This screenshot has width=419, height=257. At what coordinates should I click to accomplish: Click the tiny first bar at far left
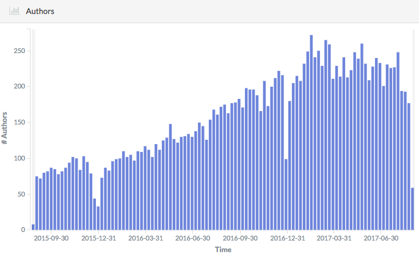click(x=33, y=227)
